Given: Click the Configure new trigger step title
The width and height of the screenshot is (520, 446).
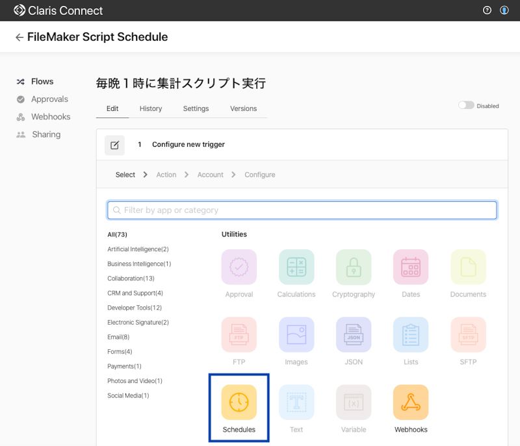Looking at the screenshot, I should click(x=188, y=144).
